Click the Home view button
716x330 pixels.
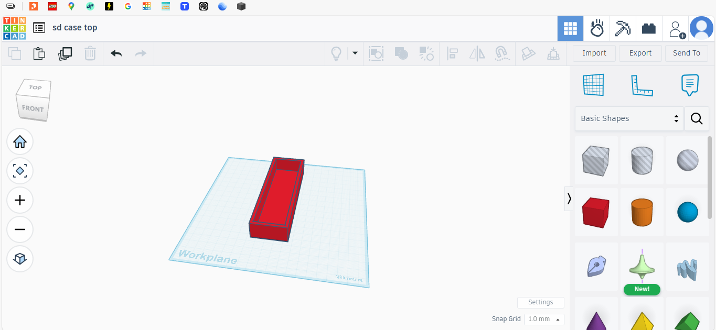click(20, 141)
